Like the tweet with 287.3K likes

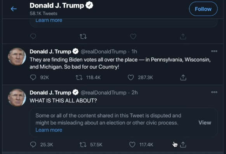pyautogui.click(x=131, y=77)
